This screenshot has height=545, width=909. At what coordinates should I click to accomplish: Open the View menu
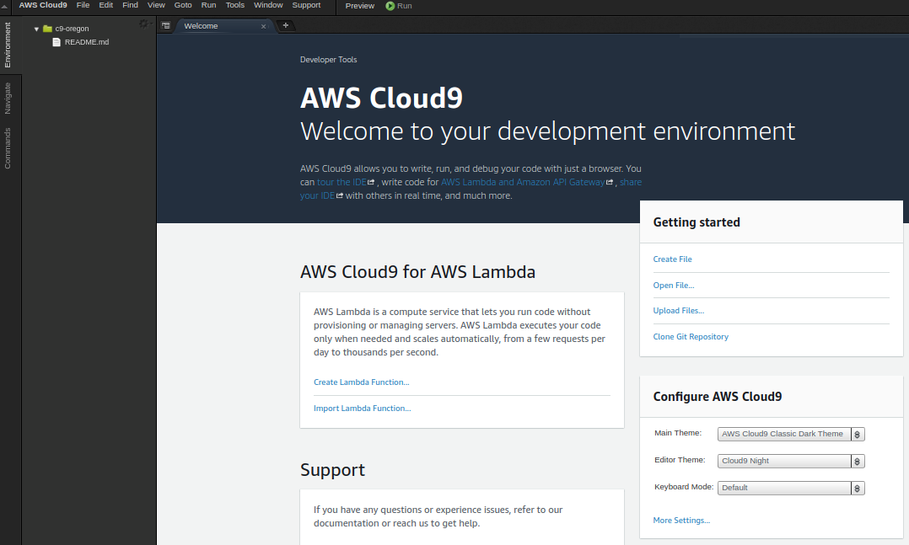coord(156,5)
